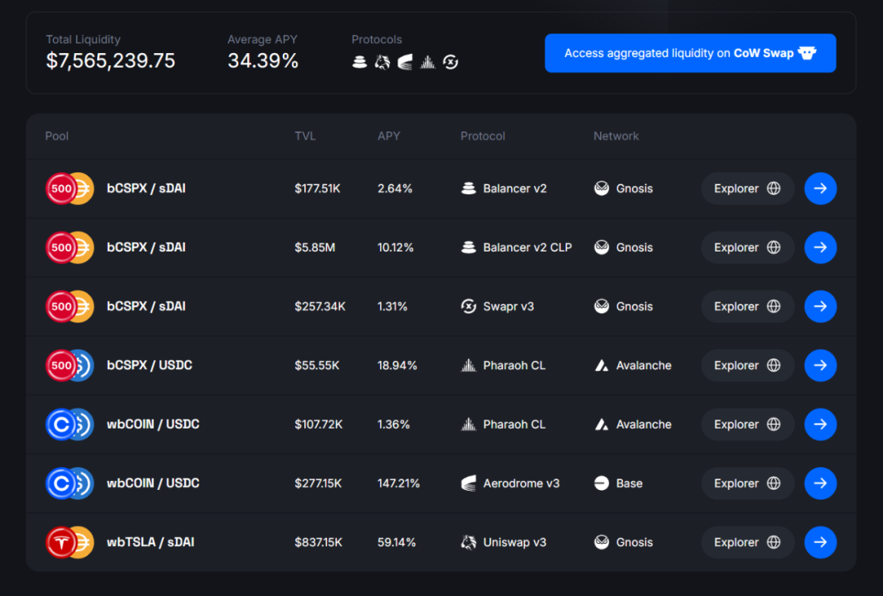Viewport: 883px width, 596px height.
Task: Open Access aggregated liquidity on CoW Swap
Action: coord(690,52)
